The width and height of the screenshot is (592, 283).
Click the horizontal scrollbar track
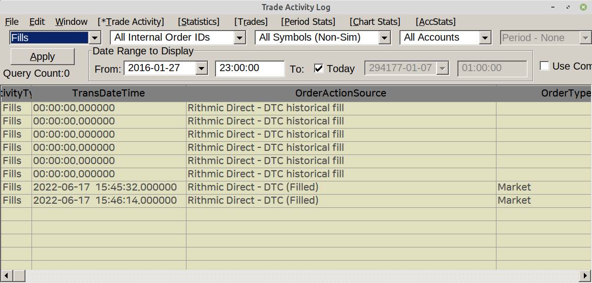(x=305, y=275)
